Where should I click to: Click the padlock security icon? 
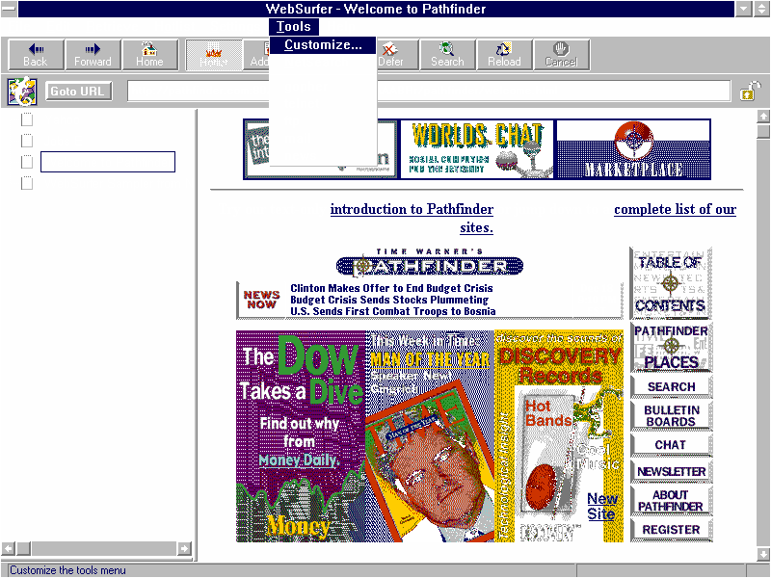point(750,92)
